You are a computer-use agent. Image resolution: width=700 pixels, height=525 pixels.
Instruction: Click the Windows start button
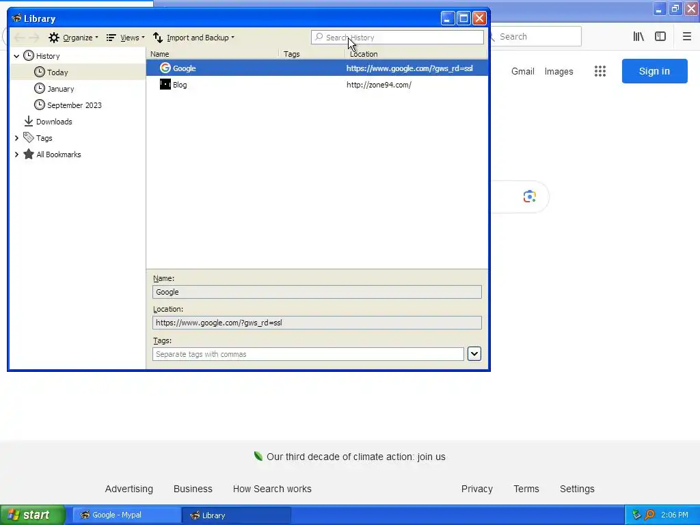pyautogui.click(x=33, y=515)
